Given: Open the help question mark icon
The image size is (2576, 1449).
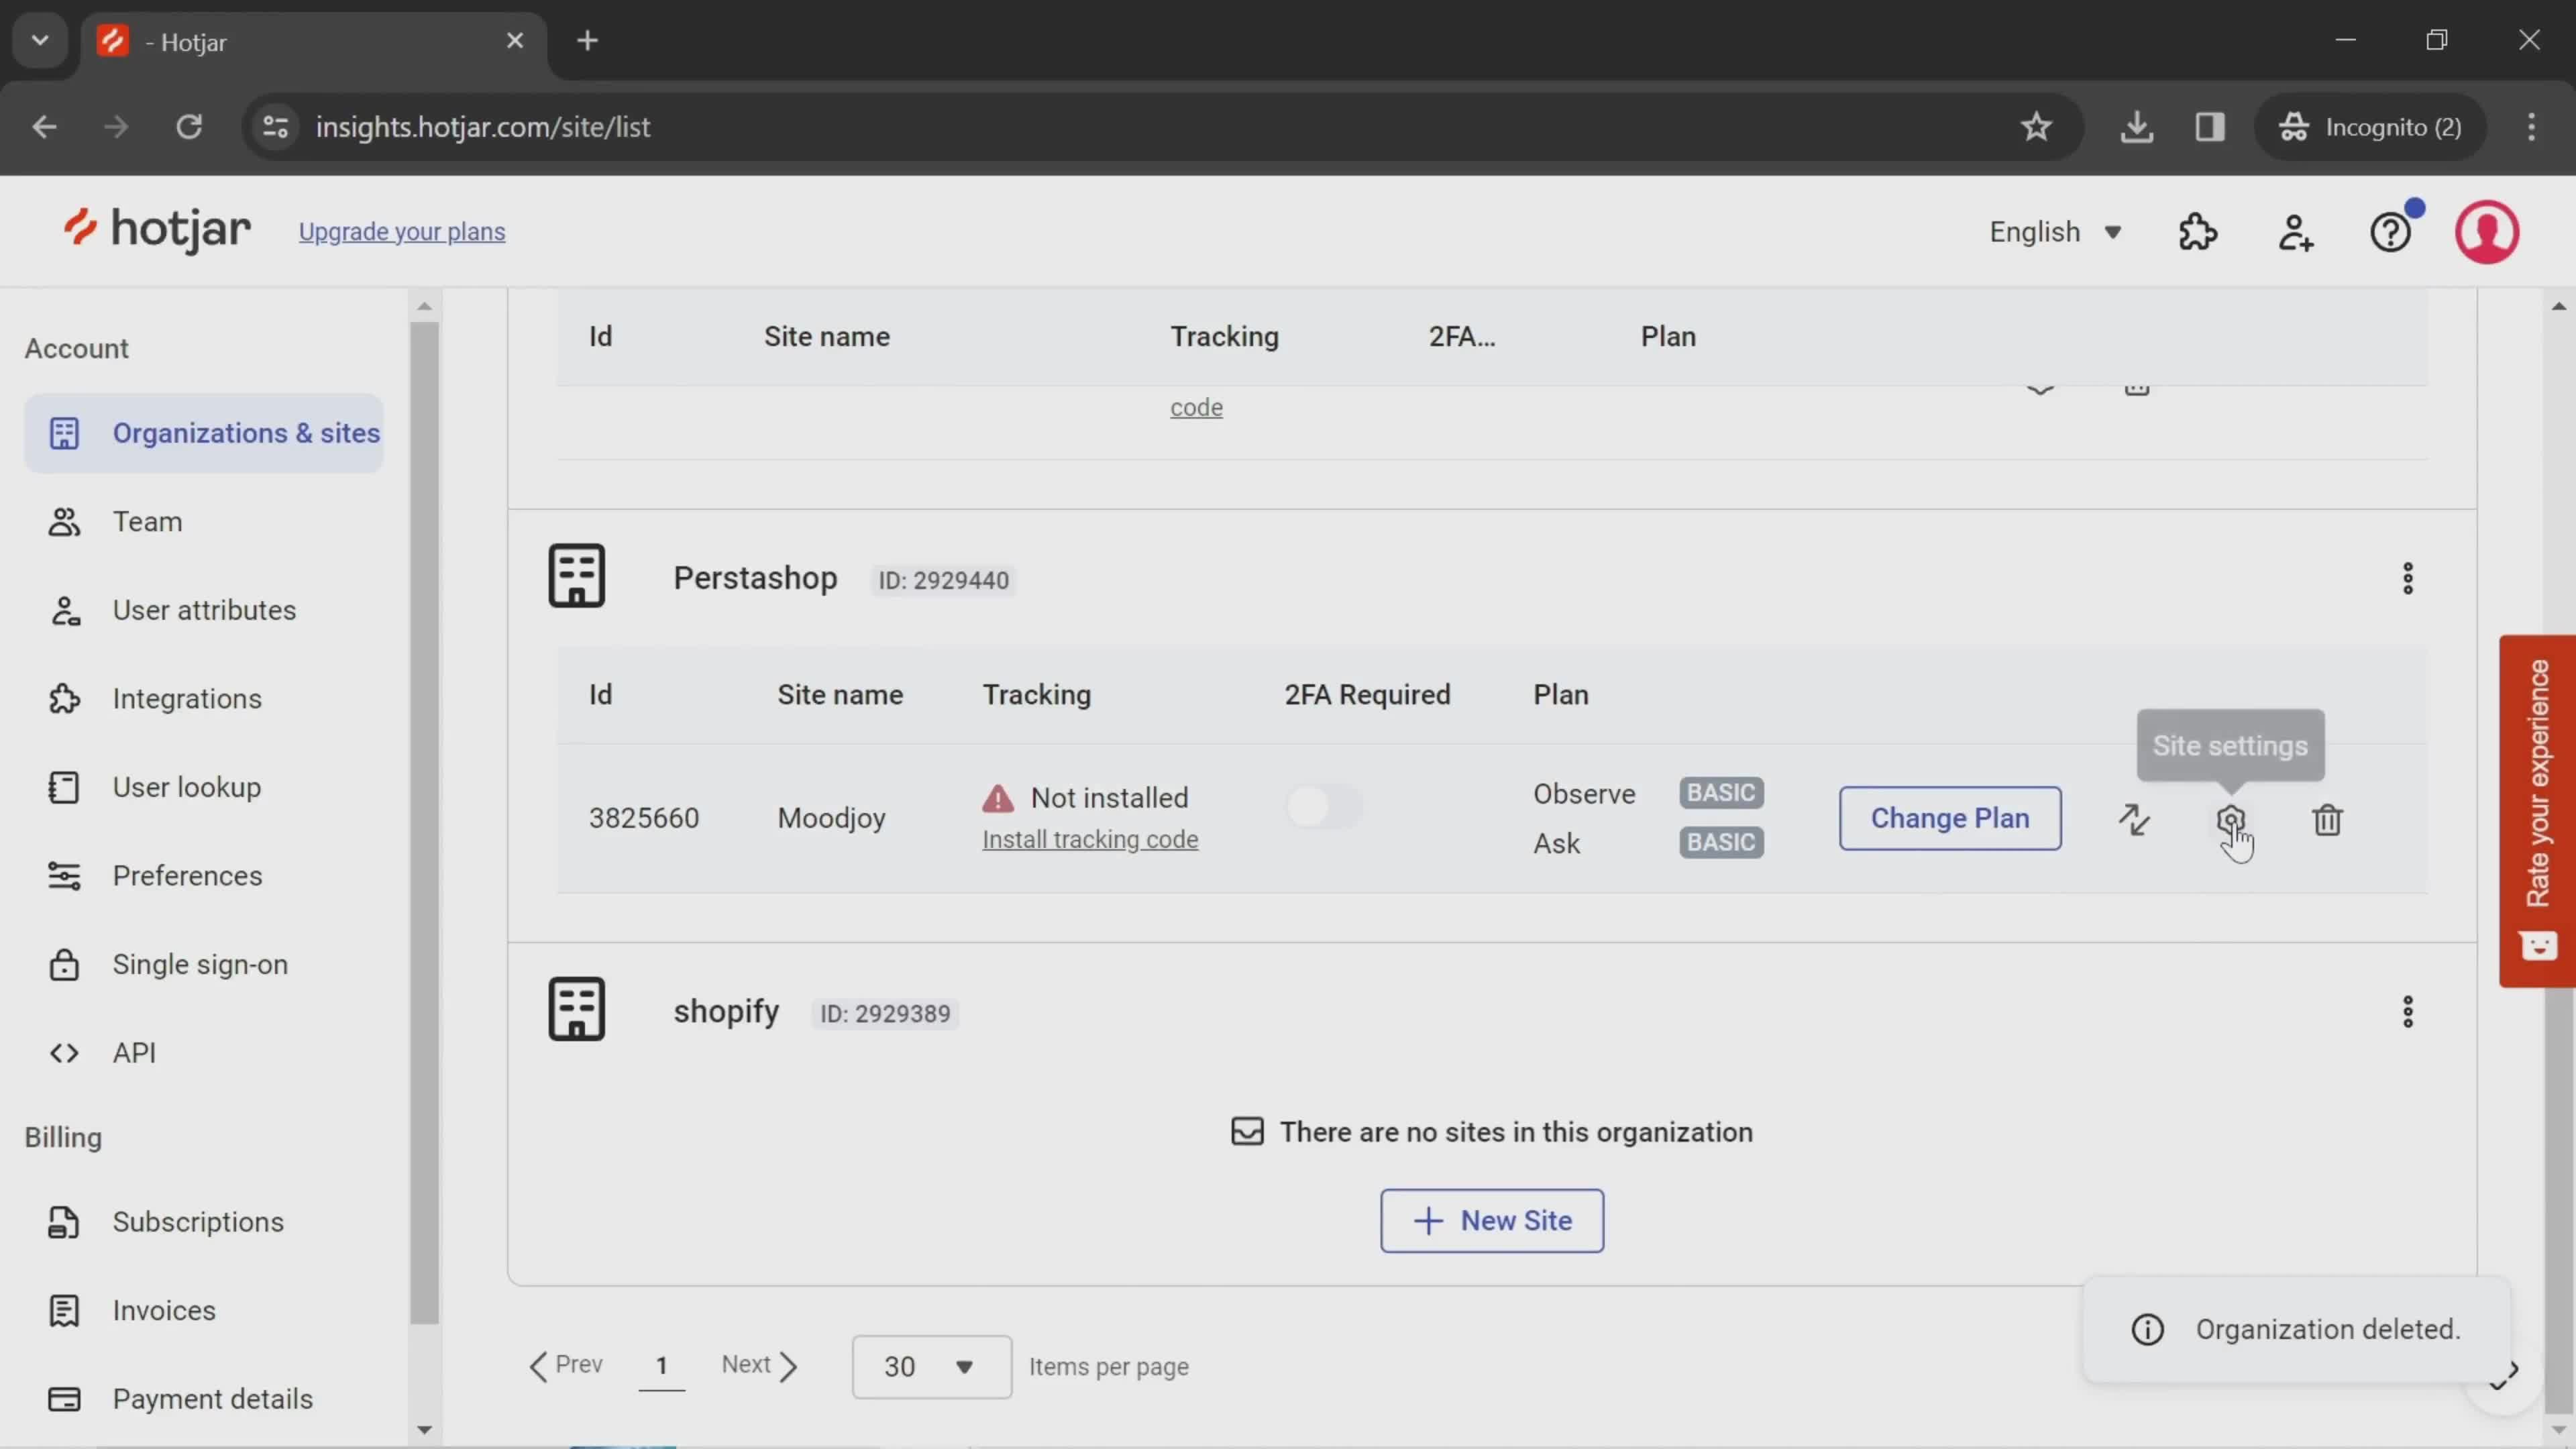Looking at the screenshot, I should click(x=2390, y=232).
